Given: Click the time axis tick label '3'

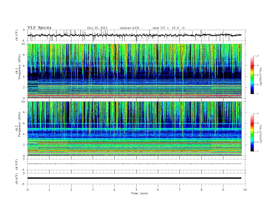Looking at the screenshot, I should 93,190.
